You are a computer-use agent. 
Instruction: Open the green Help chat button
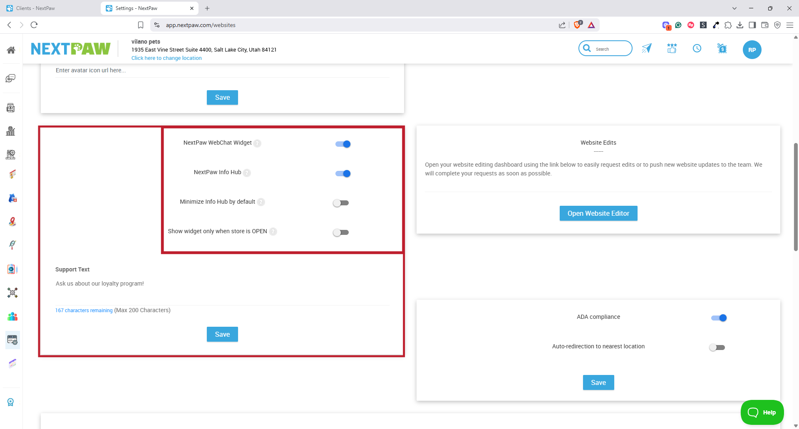point(762,412)
